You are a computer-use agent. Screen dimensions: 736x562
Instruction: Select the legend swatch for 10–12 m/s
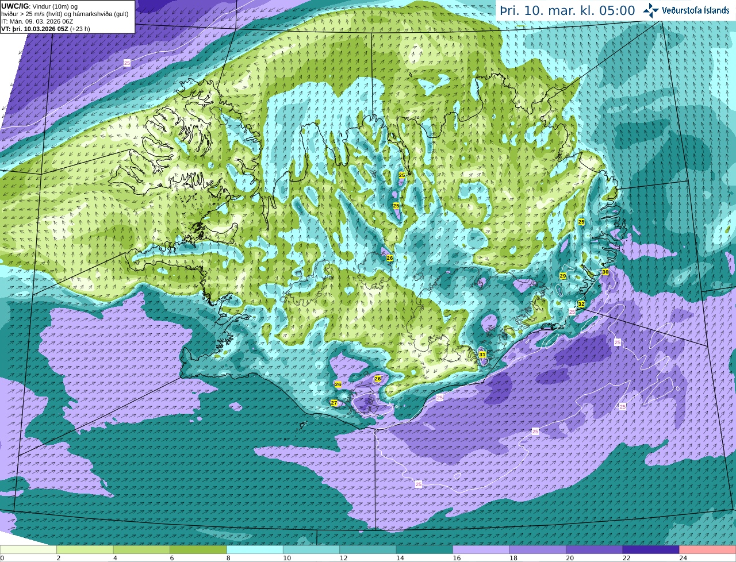312,550
